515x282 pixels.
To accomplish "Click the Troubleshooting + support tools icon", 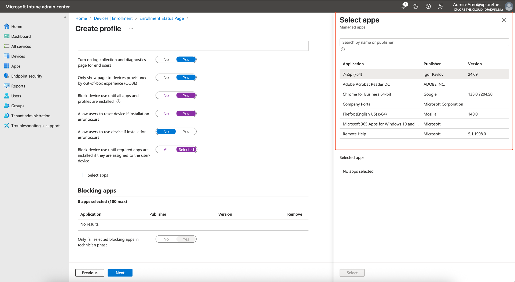I will tap(7, 125).
